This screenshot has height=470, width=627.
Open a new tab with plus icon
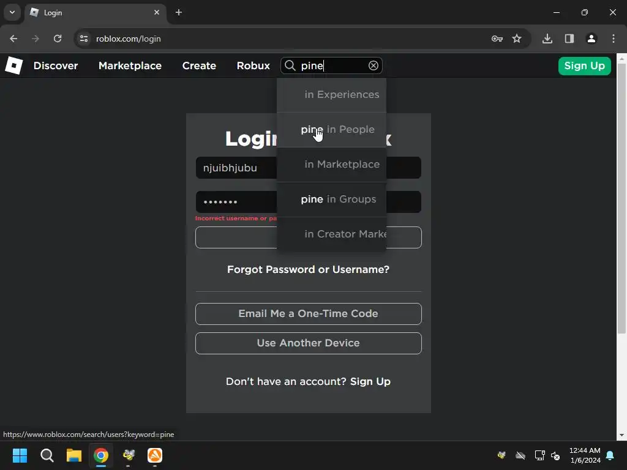(x=179, y=12)
